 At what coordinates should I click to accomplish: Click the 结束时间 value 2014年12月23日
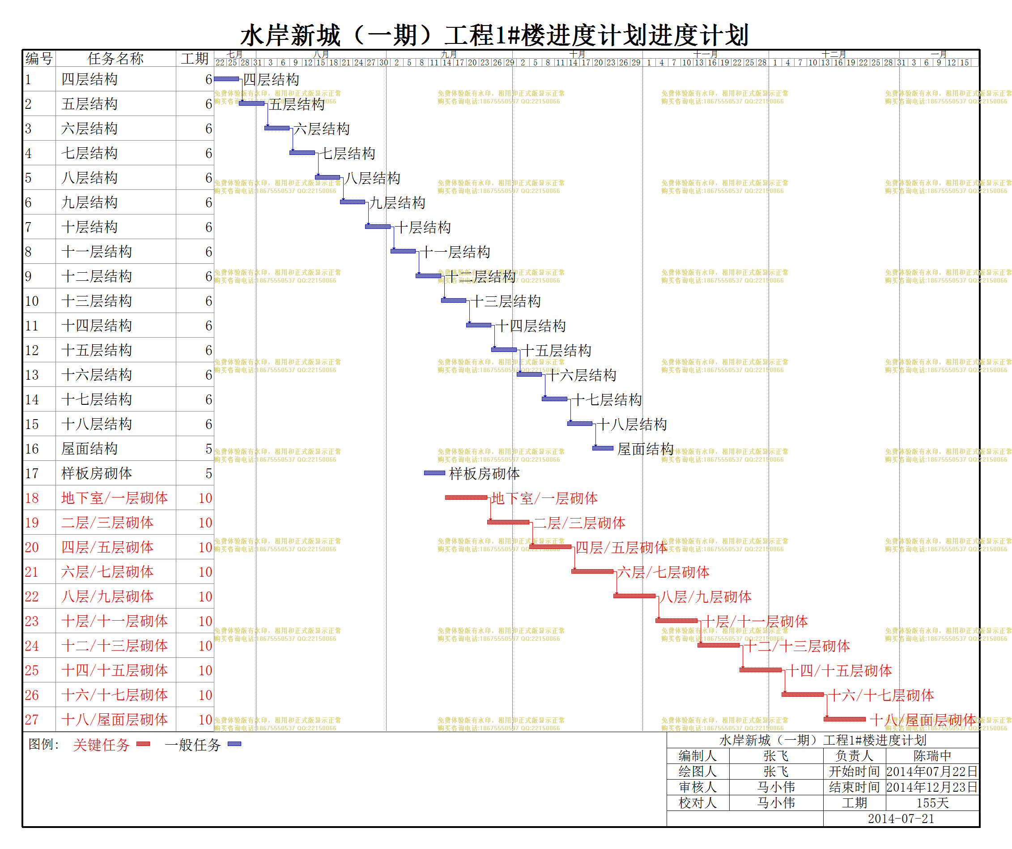pos(932,787)
